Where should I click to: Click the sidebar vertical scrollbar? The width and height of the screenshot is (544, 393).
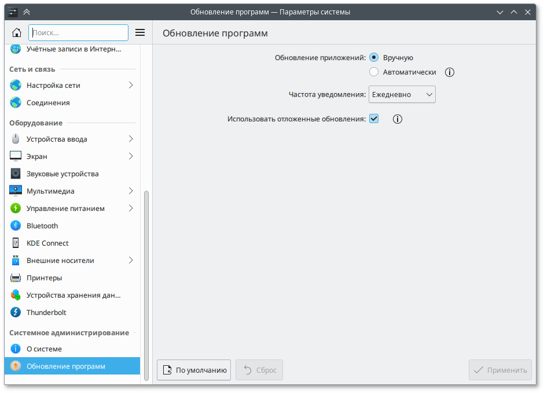pyautogui.click(x=146, y=283)
